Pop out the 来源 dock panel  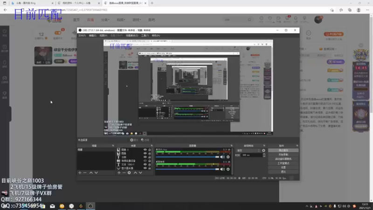pos(152,146)
